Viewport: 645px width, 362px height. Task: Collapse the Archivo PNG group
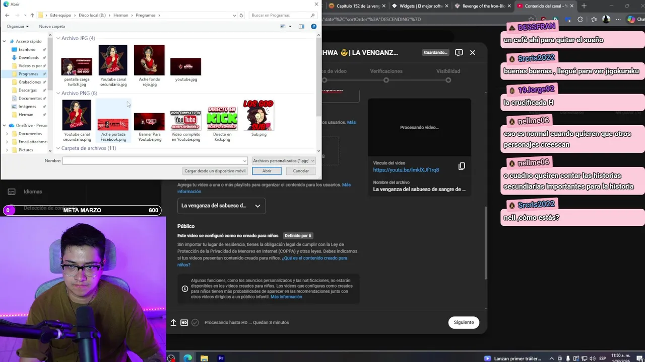pos(58,93)
